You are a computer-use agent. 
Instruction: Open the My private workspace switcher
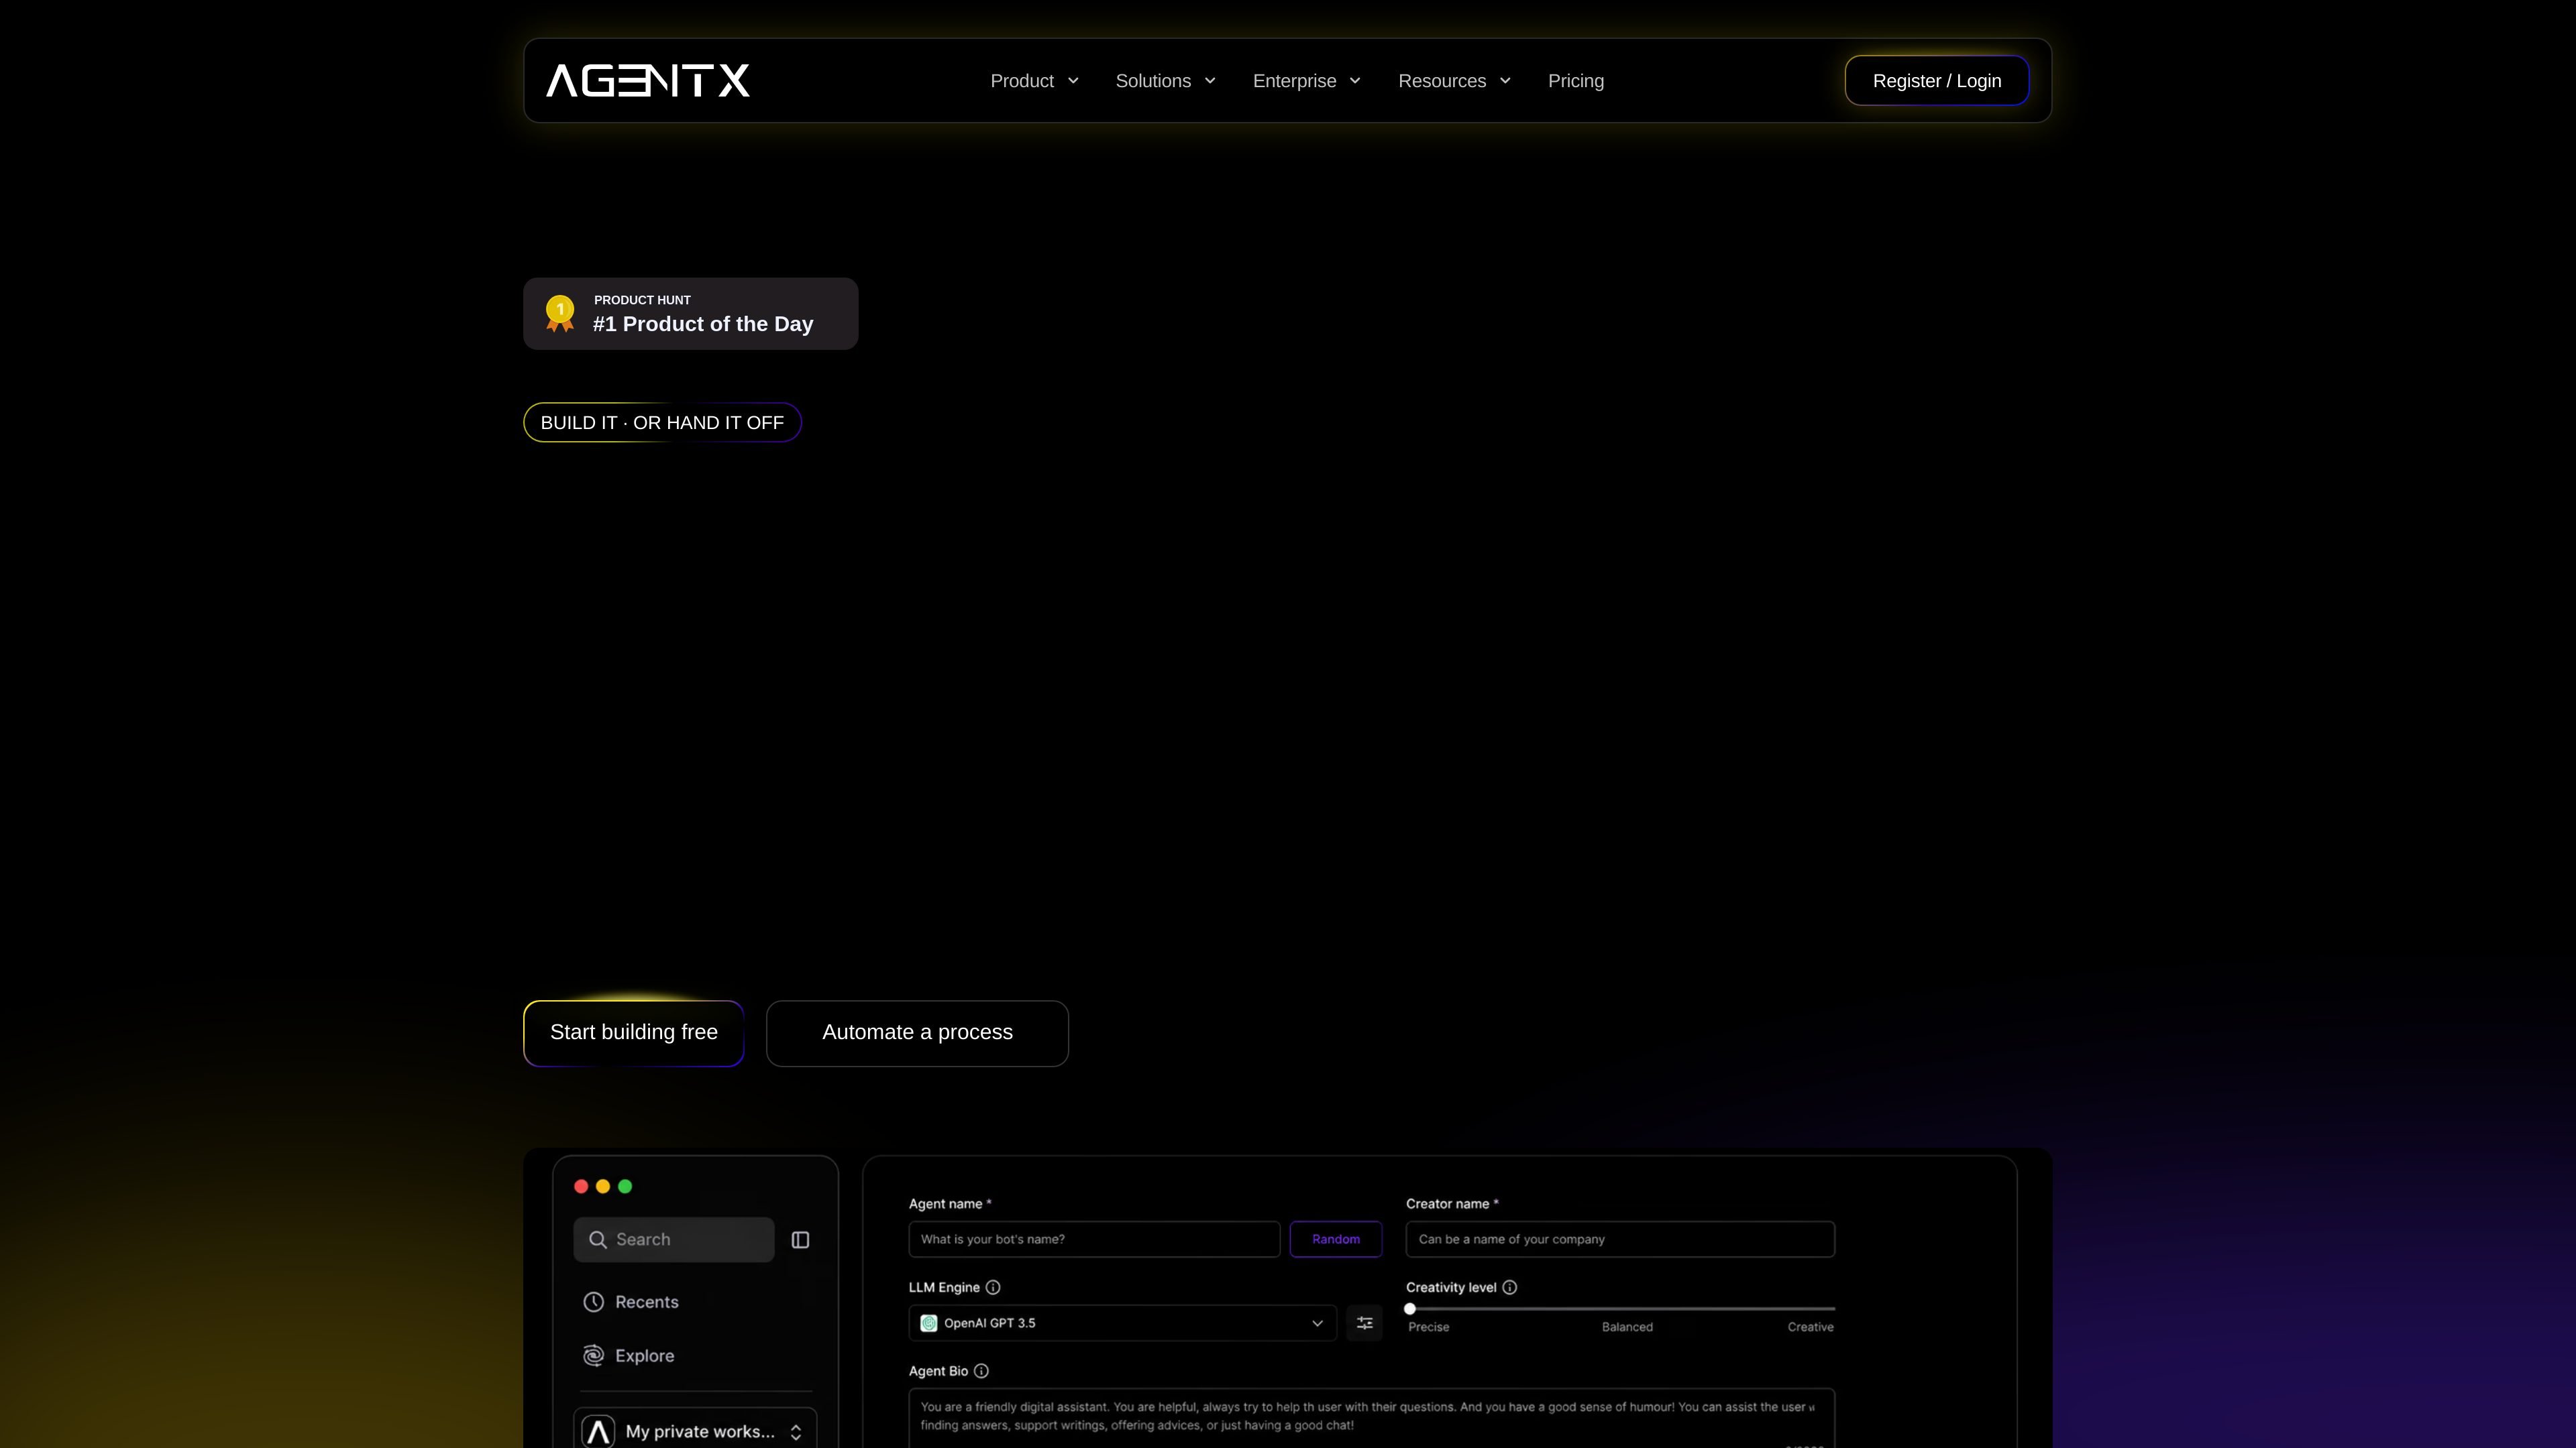695,1429
